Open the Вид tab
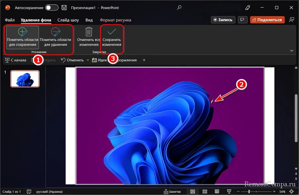This screenshot has height=195, width=299. click(x=89, y=20)
